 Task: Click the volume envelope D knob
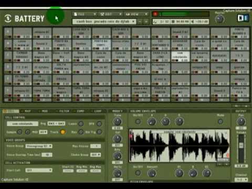point(179,121)
